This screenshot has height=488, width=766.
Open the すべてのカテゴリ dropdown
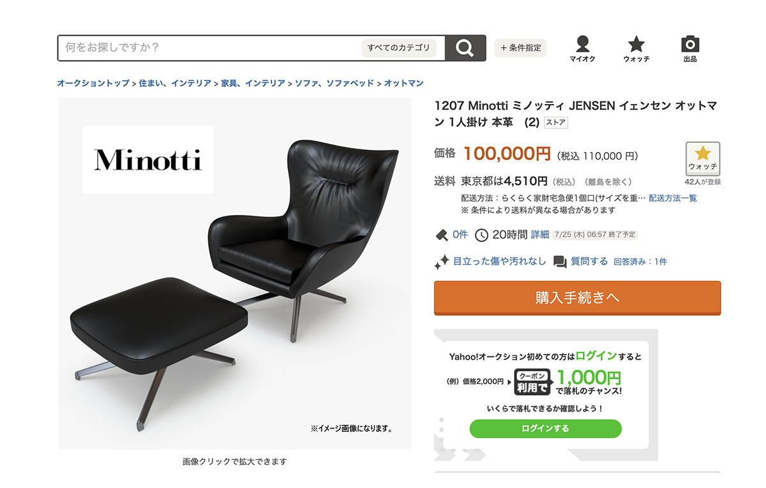400,48
